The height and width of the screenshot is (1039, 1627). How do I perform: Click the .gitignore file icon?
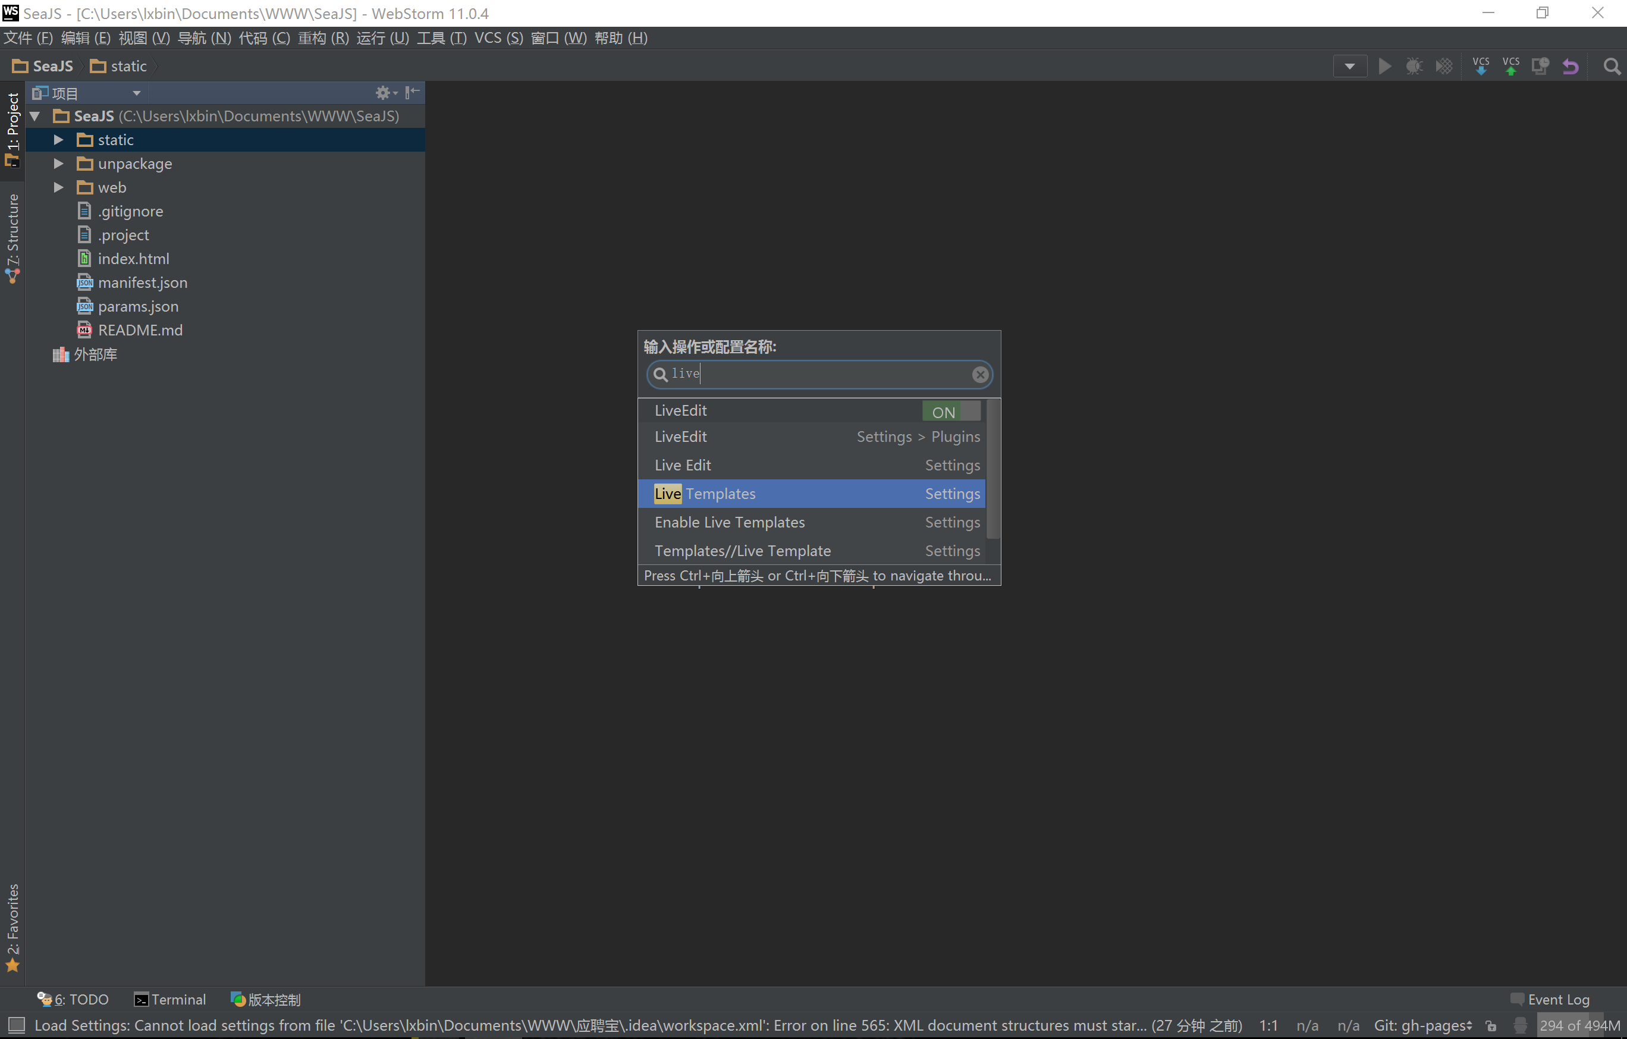(84, 211)
